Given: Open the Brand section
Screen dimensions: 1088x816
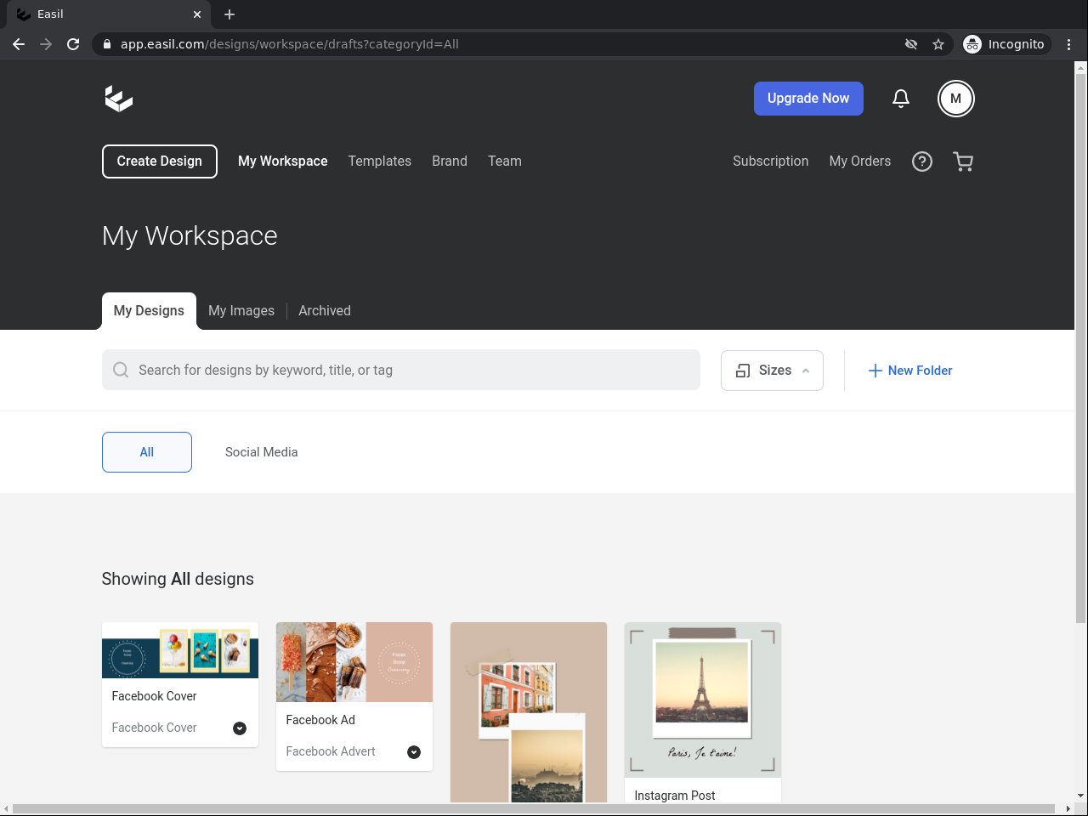Looking at the screenshot, I should tap(450, 161).
